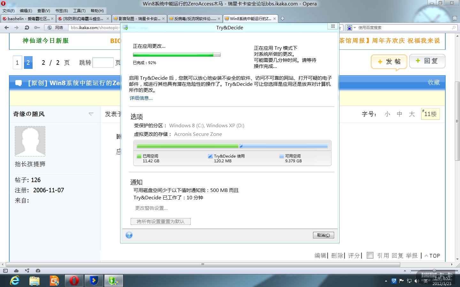This screenshot has width=460, height=287.
Task: Click the orange installer icon on the taskbar
Action: click(x=54, y=281)
